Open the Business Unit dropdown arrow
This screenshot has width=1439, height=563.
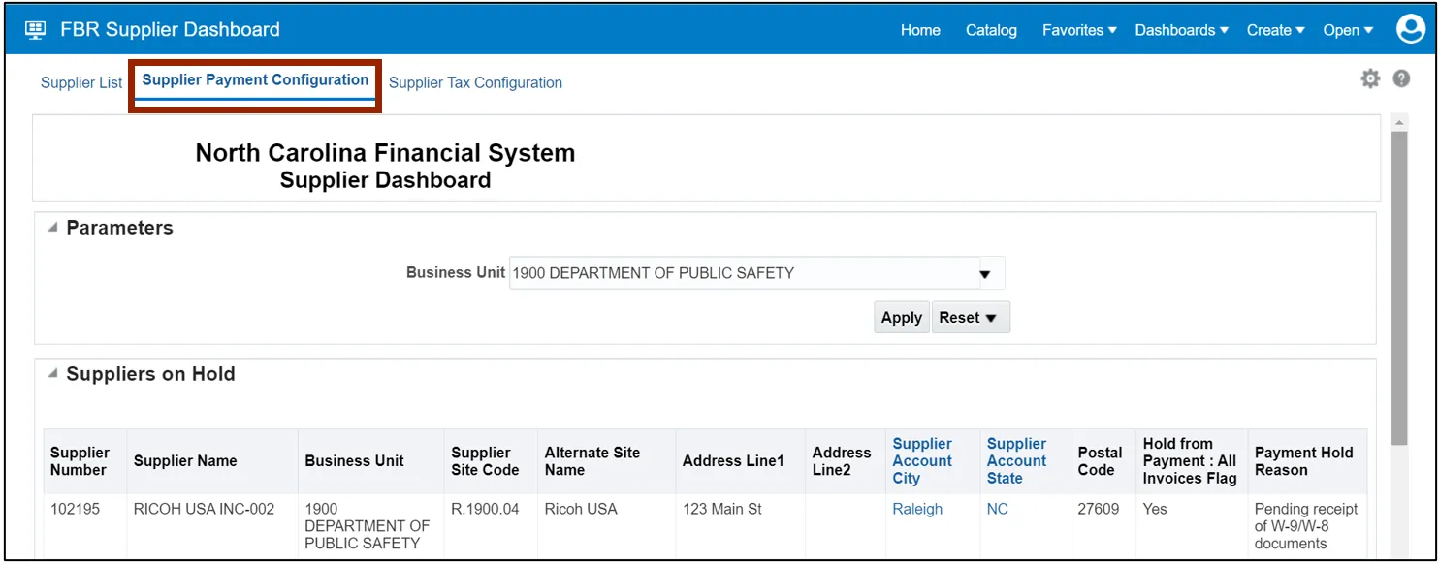click(x=985, y=274)
